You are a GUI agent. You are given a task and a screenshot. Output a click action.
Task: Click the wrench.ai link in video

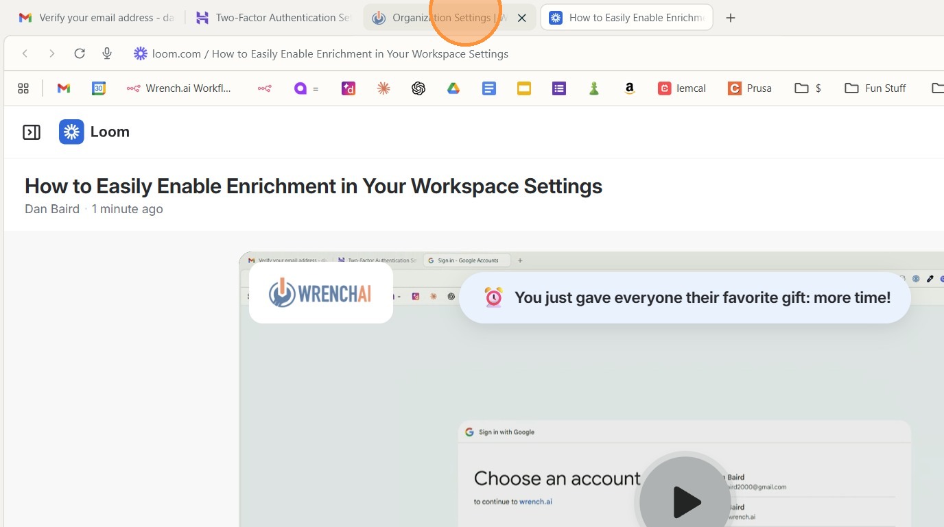tap(536, 502)
